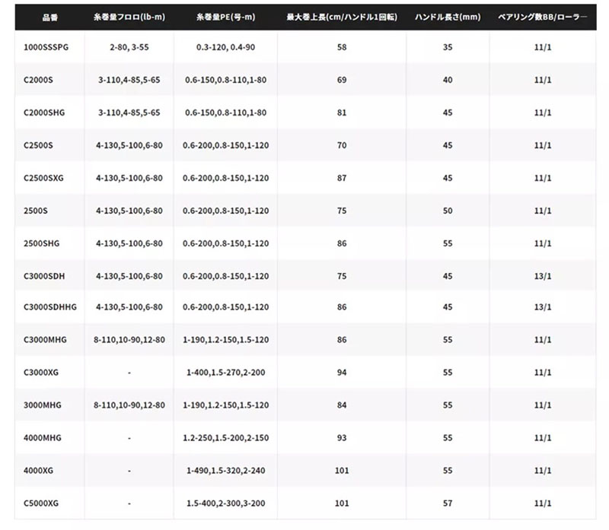Viewport: 609px width, 530px height.
Task: Click the 糸巻量フロロ(lb-m) header
Action: [129, 17]
